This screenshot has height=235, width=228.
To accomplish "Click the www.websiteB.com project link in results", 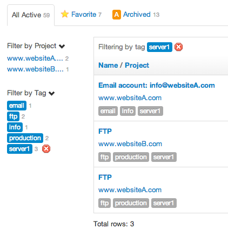I will pos(130,144).
